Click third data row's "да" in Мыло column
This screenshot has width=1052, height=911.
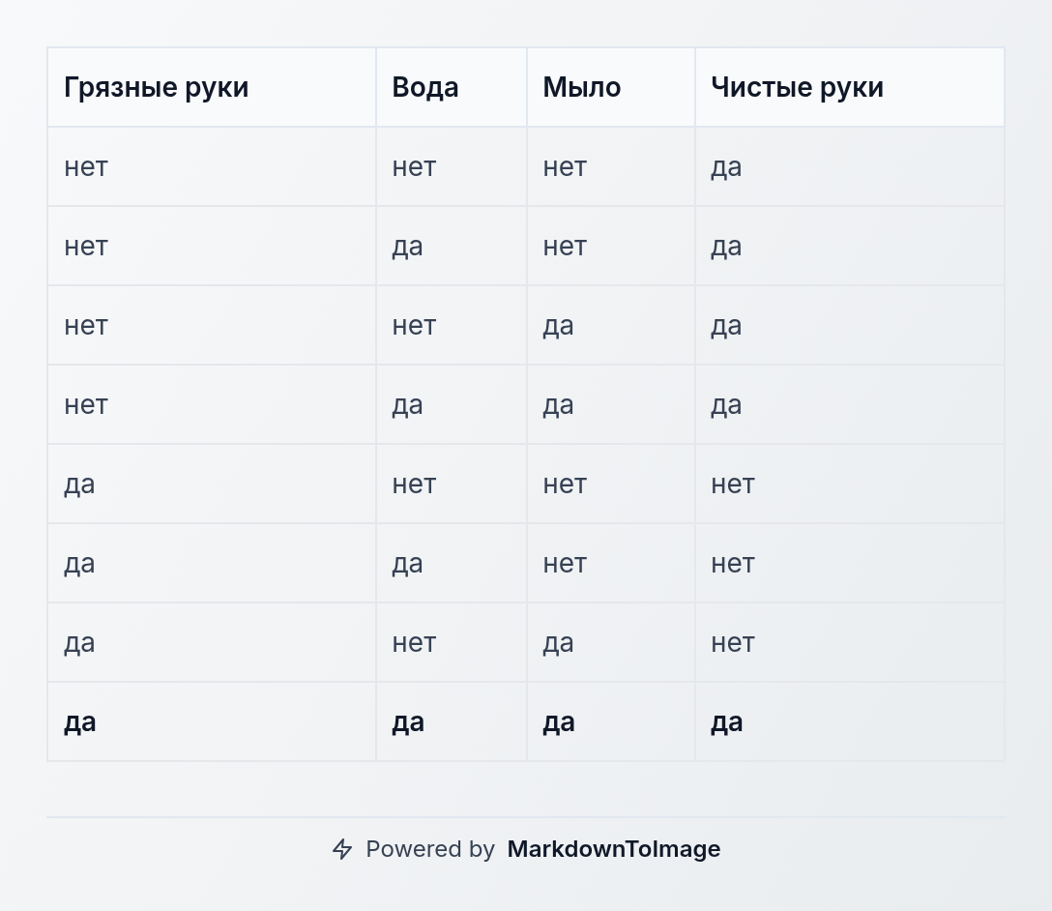pos(558,326)
